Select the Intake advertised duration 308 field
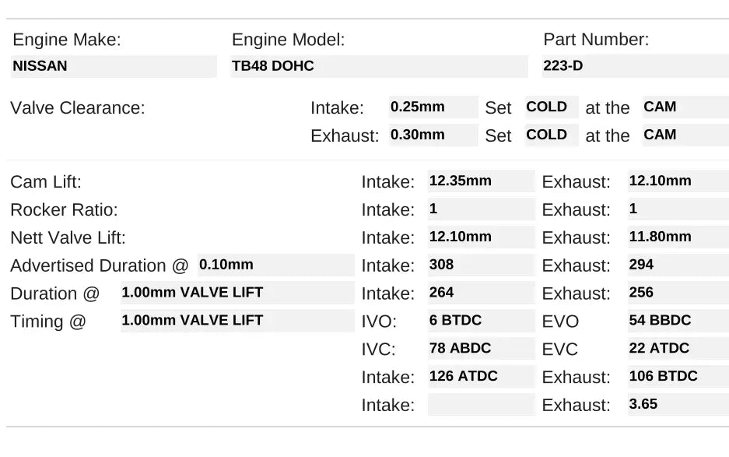 pos(481,265)
